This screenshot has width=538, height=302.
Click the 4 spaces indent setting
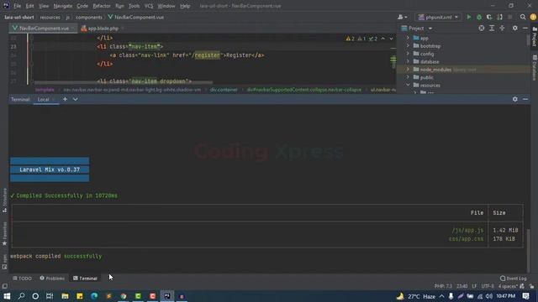click(508, 286)
